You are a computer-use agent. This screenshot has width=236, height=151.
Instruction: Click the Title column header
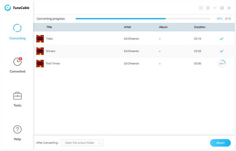tap(49, 27)
